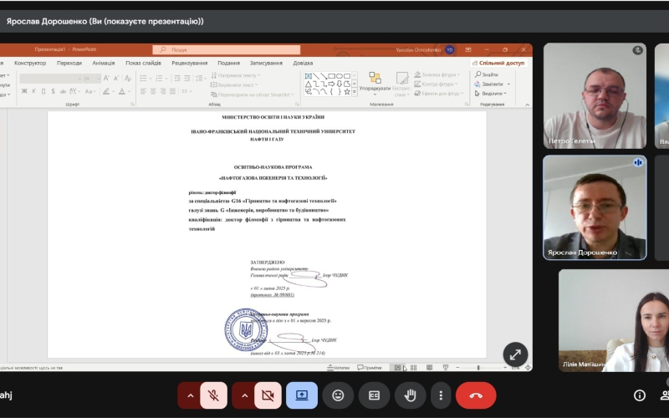Toggle camera off button in Meet bar
This screenshot has width=669, height=418.
coord(268,395)
